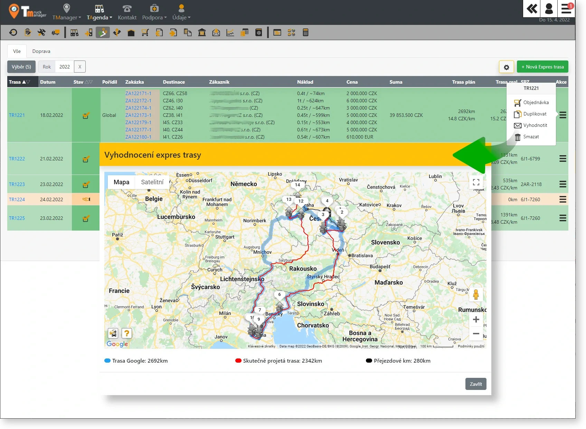This screenshot has height=429, width=586.
Task: Open the black warehouse icon
Action: [x=131, y=32]
